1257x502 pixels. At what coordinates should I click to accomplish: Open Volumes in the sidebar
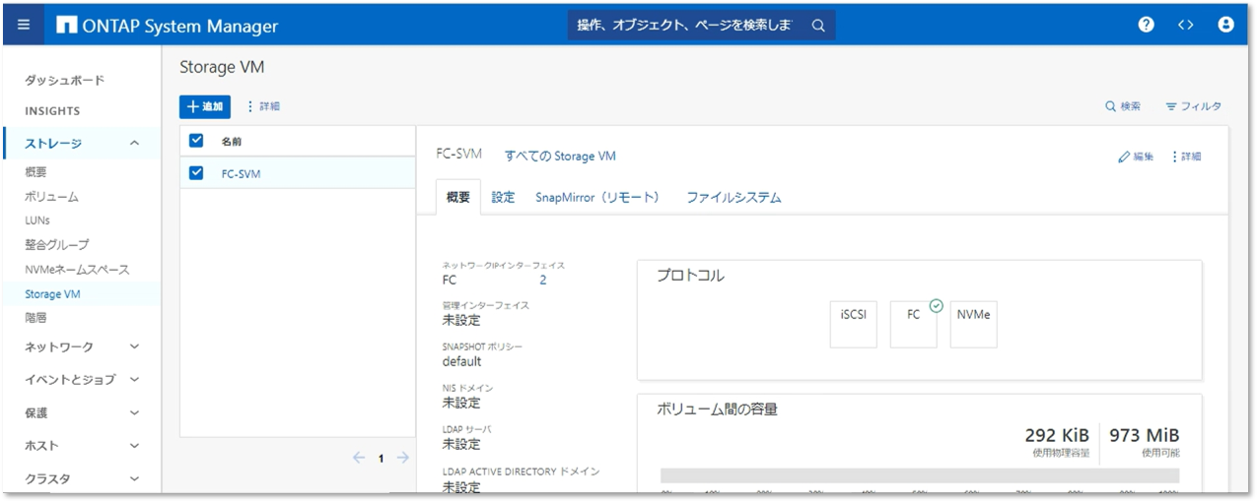click(51, 197)
